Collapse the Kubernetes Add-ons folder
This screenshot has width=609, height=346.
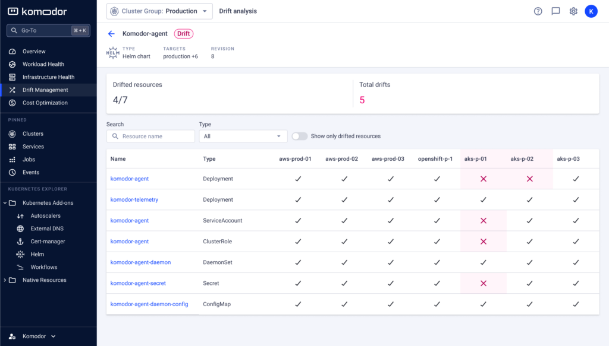5,202
